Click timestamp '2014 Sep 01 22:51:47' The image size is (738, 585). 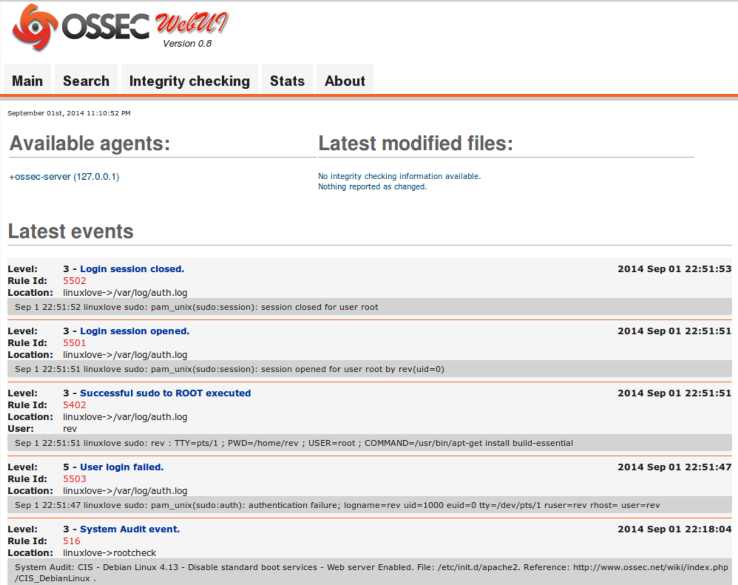click(x=675, y=467)
